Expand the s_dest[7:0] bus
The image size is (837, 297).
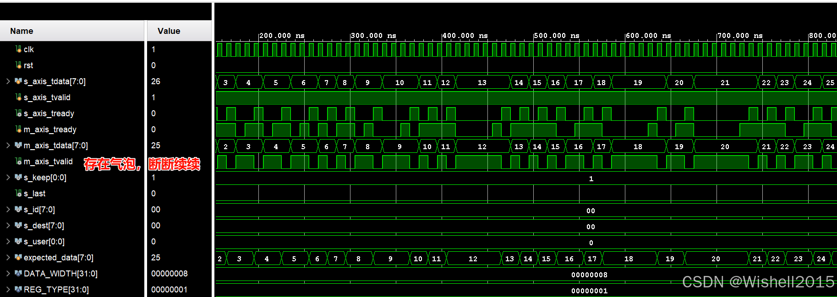(x=8, y=226)
